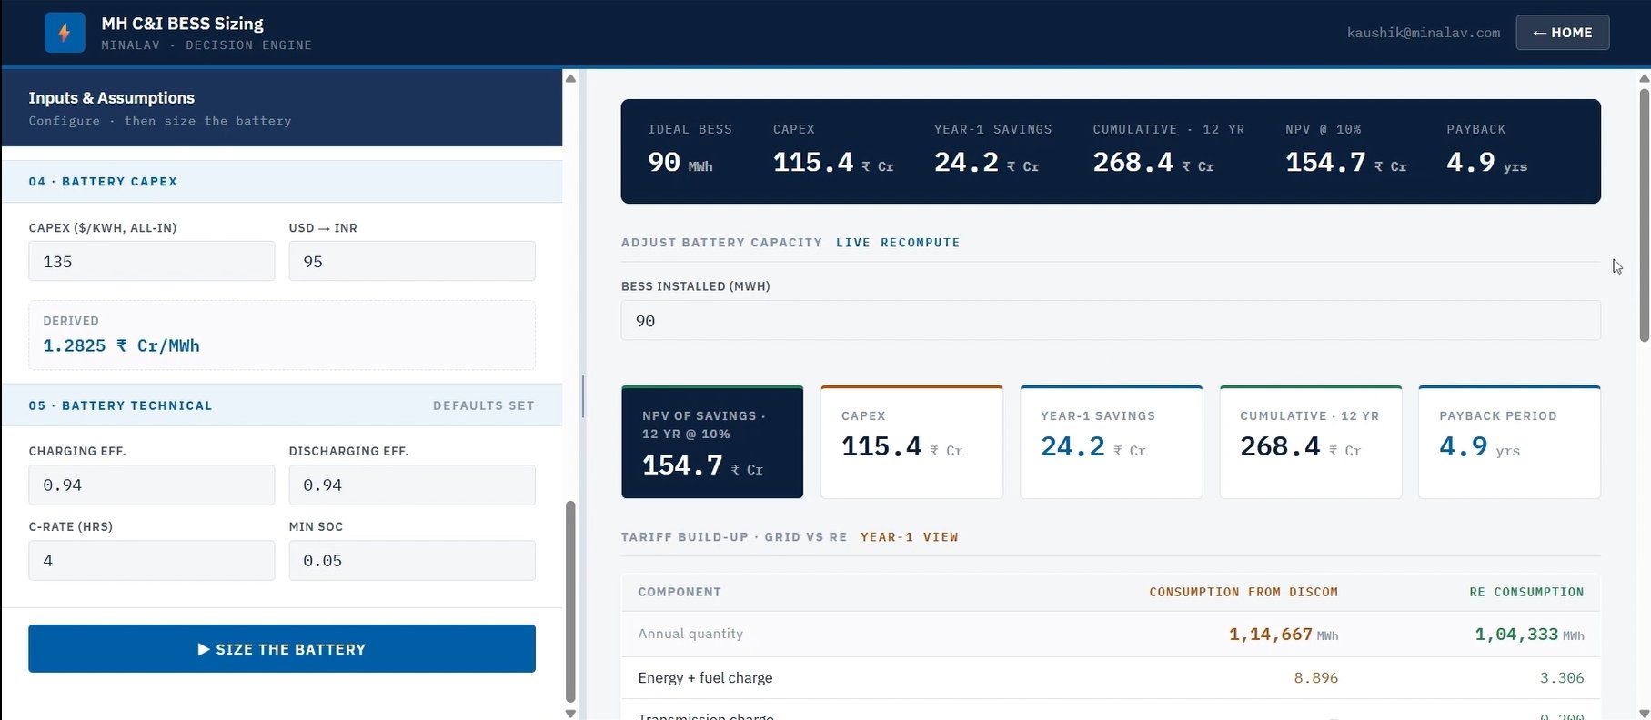Select the Discharging Eff. input
The image size is (1651, 720).
412,485
